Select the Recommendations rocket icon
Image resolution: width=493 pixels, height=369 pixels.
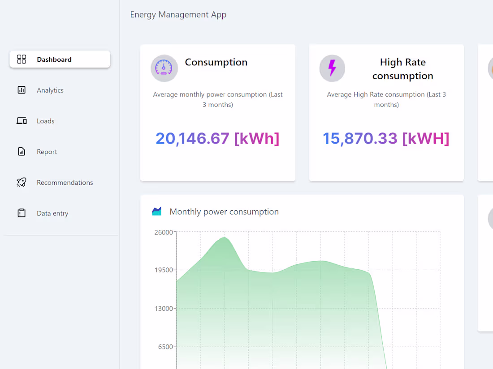click(x=22, y=182)
